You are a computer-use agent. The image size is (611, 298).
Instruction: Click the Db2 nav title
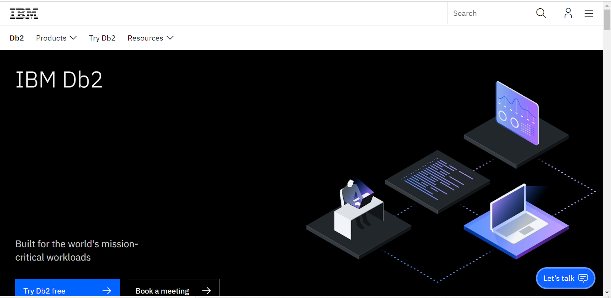[x=17, y=38]
